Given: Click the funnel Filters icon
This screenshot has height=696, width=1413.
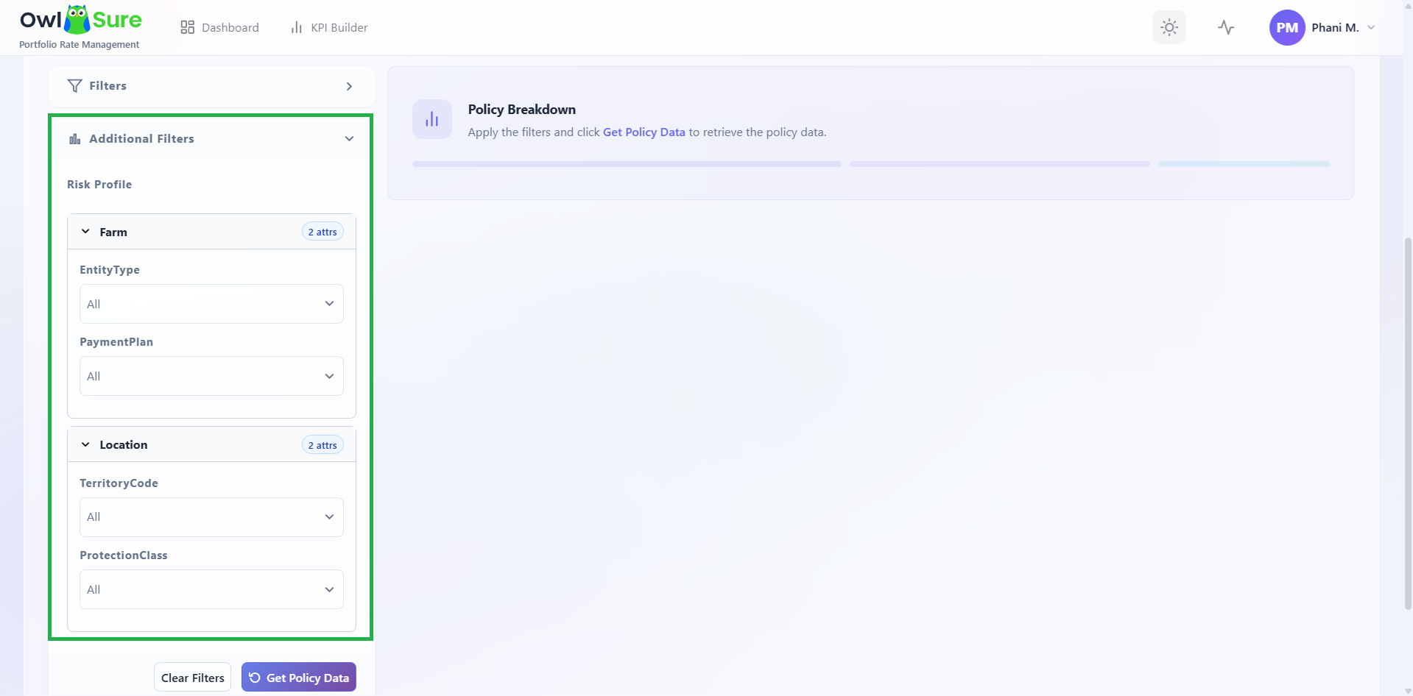Looking at the screenshot, I should (x=74, y=85).
